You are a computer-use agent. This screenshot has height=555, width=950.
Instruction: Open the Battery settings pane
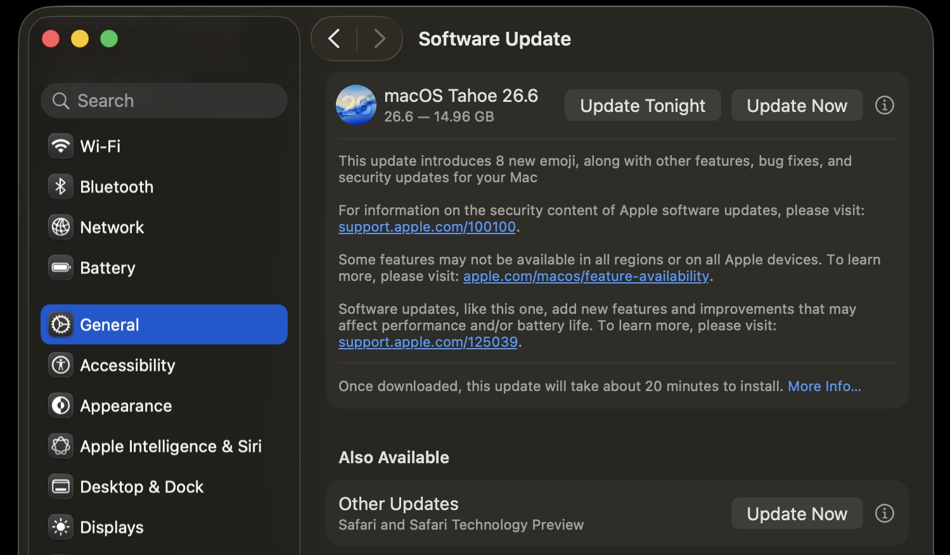coord(164,268)
